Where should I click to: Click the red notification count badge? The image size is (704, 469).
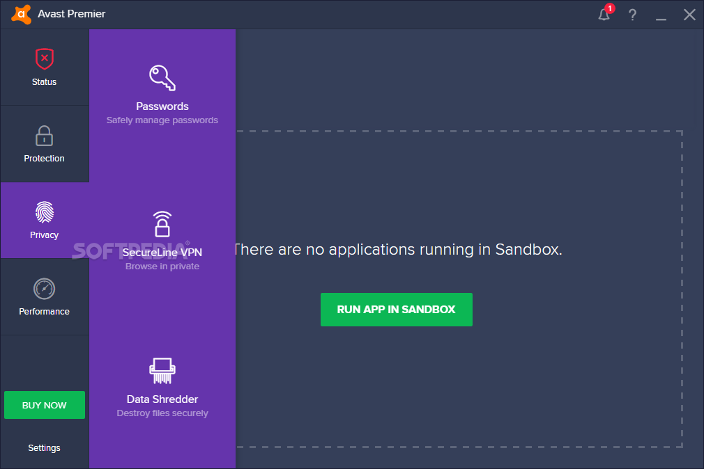pyautogui.click(x=609, y=8)
